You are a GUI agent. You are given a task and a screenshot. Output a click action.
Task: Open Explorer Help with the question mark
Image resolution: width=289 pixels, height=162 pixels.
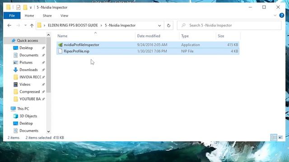[282, 15]
